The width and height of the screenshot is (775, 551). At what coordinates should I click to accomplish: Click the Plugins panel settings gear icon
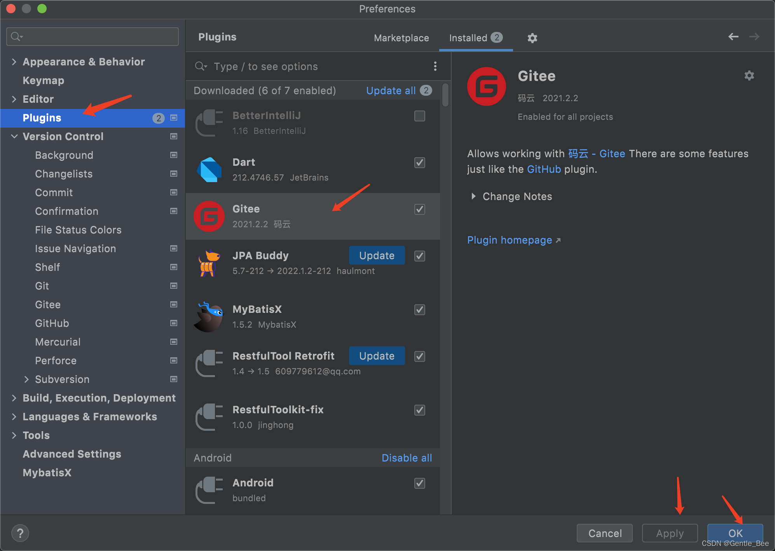532,38
